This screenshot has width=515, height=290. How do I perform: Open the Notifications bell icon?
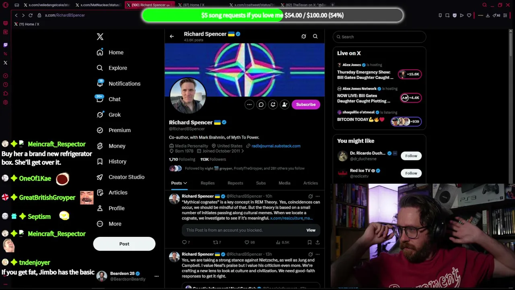[100, 83]
